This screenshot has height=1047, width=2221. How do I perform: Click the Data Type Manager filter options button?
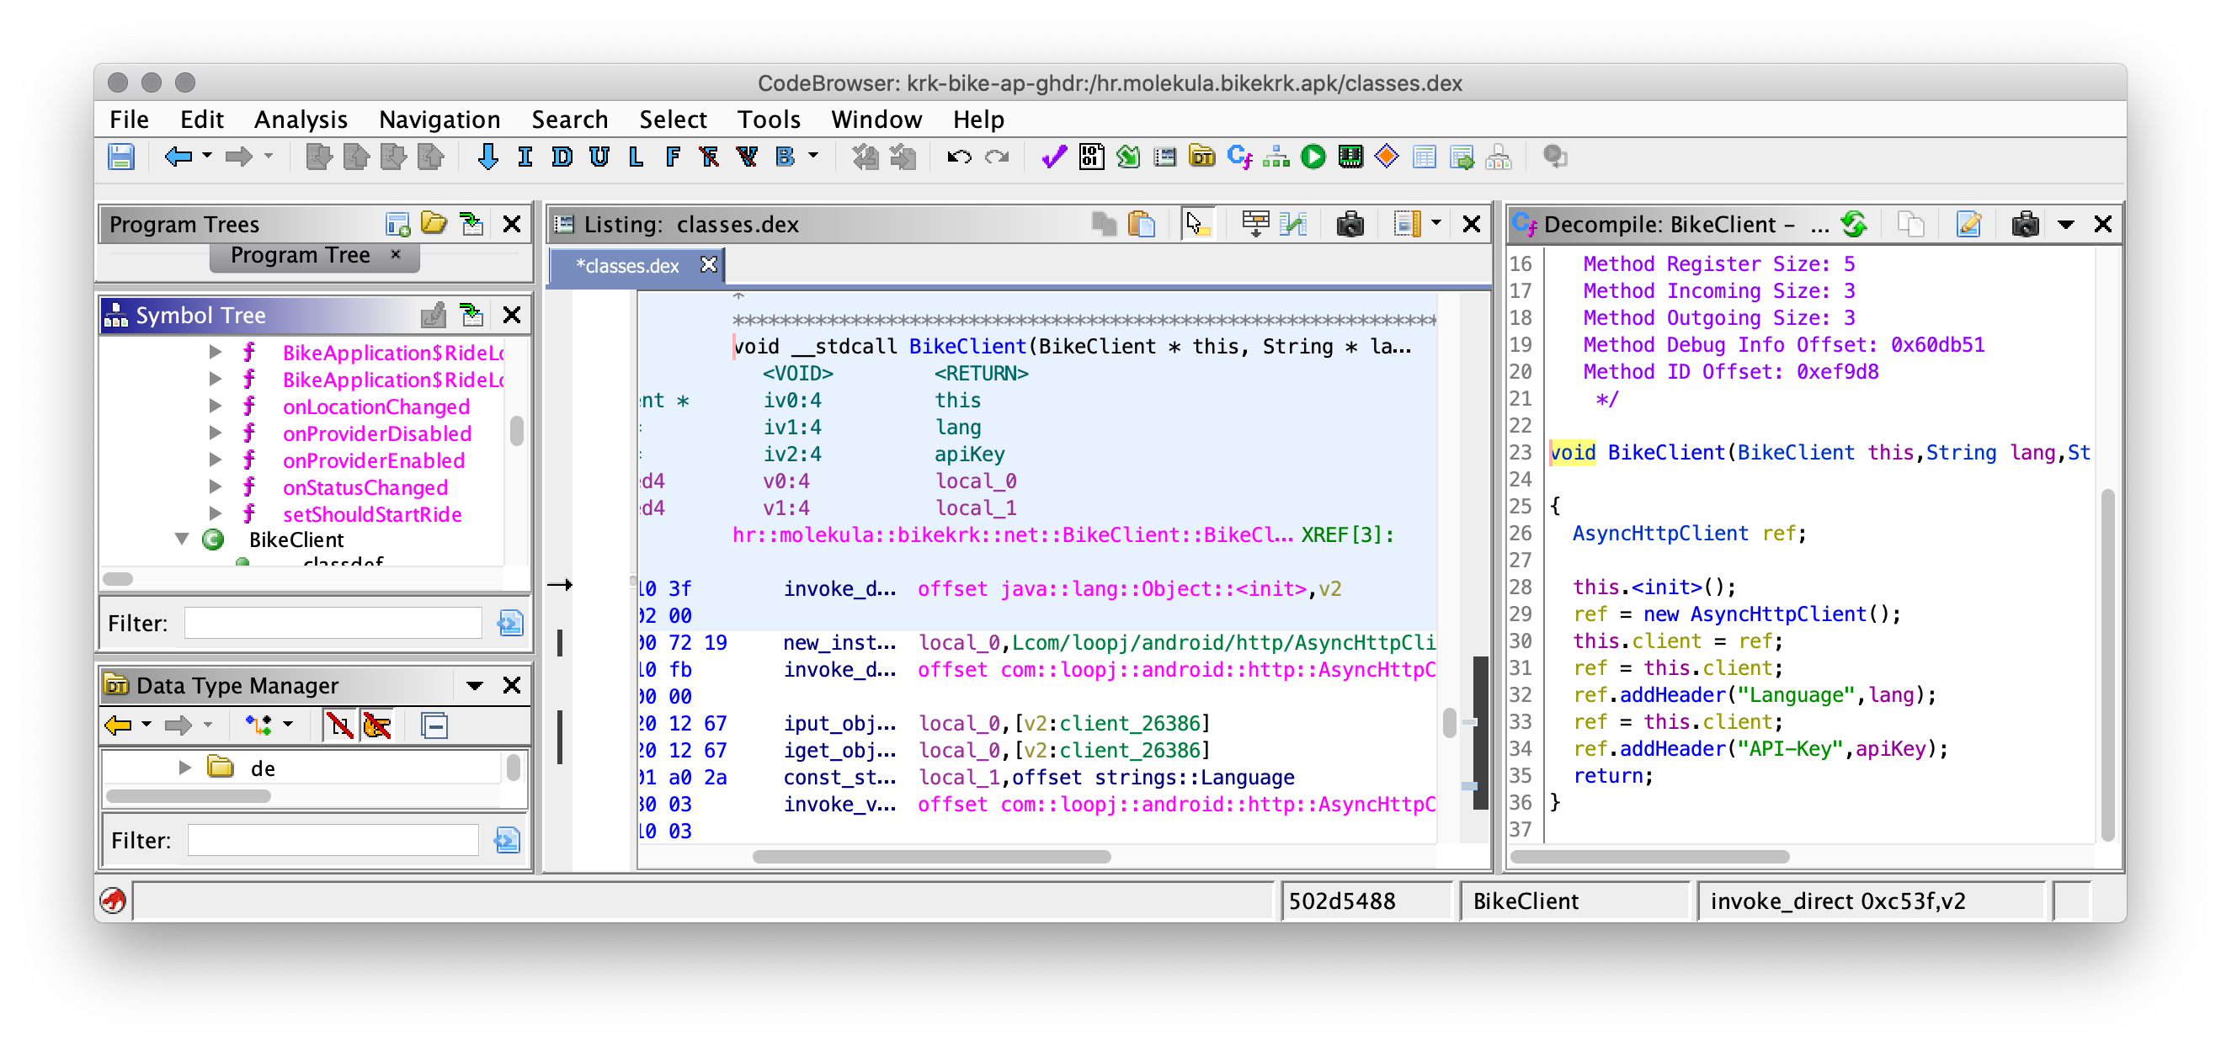(507, 840)
